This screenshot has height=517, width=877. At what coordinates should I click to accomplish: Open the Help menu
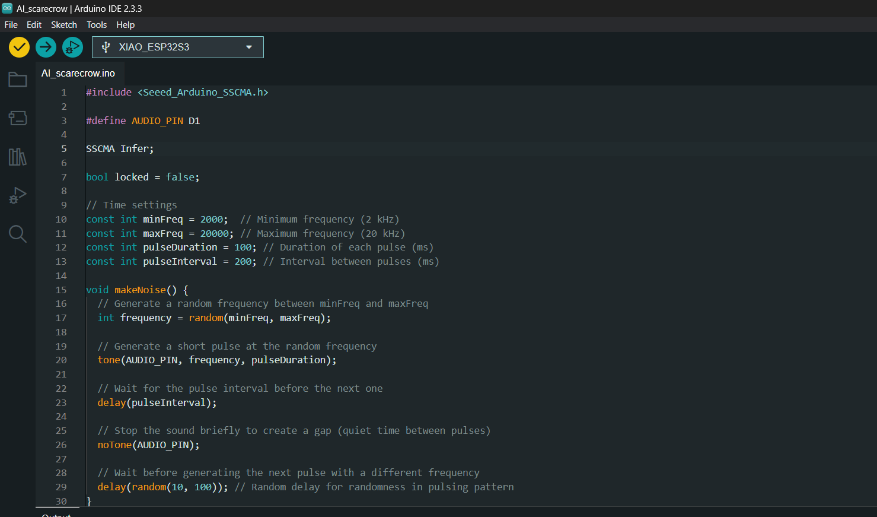[125, 24]
